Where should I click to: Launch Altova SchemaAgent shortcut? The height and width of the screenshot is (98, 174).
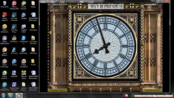[5, 63]
